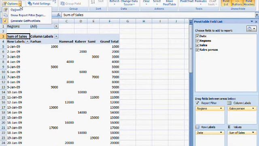Open the Regions dropdown in Report Filter area
259x146 pixels.
click(x=221, y=109)
